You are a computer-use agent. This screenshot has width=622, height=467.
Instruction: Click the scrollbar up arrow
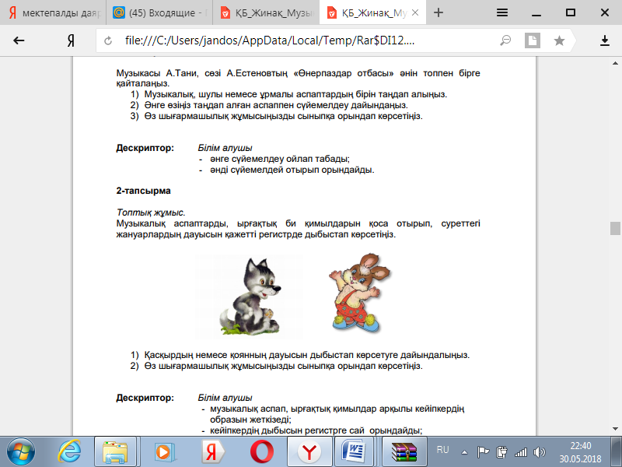click(615, 63)
